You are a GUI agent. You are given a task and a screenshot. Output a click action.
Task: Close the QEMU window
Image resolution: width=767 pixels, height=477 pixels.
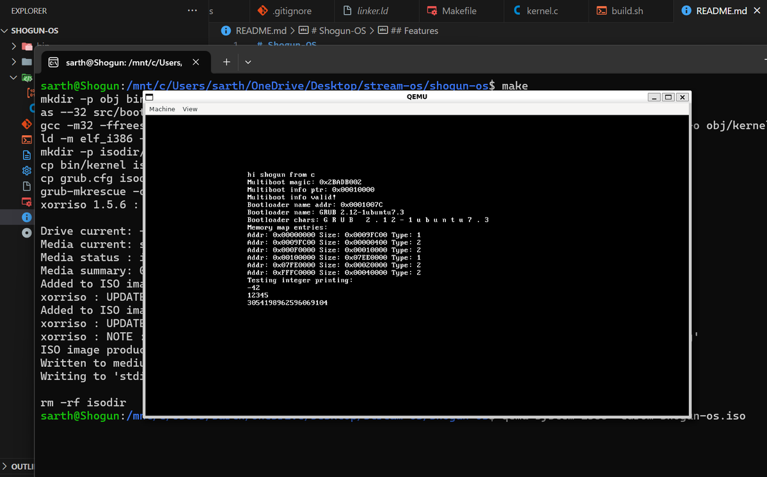(683, 97)
